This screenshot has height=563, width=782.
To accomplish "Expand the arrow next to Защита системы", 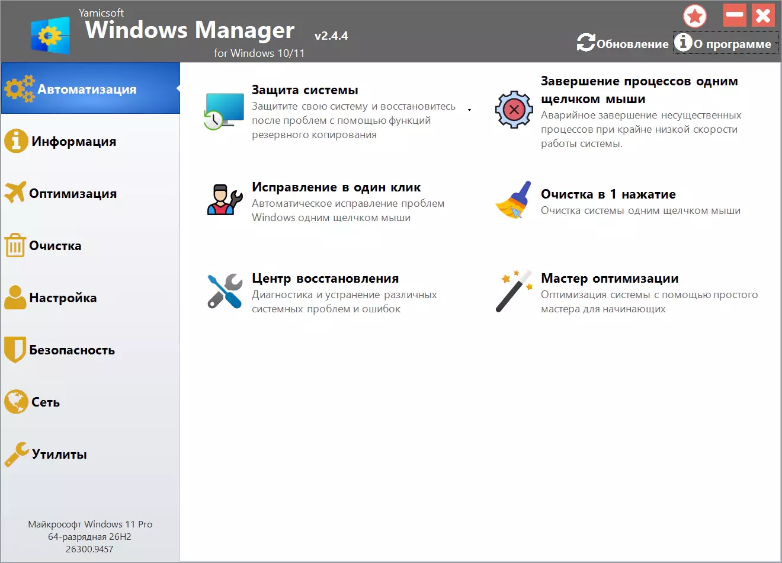I will point(469,110).
